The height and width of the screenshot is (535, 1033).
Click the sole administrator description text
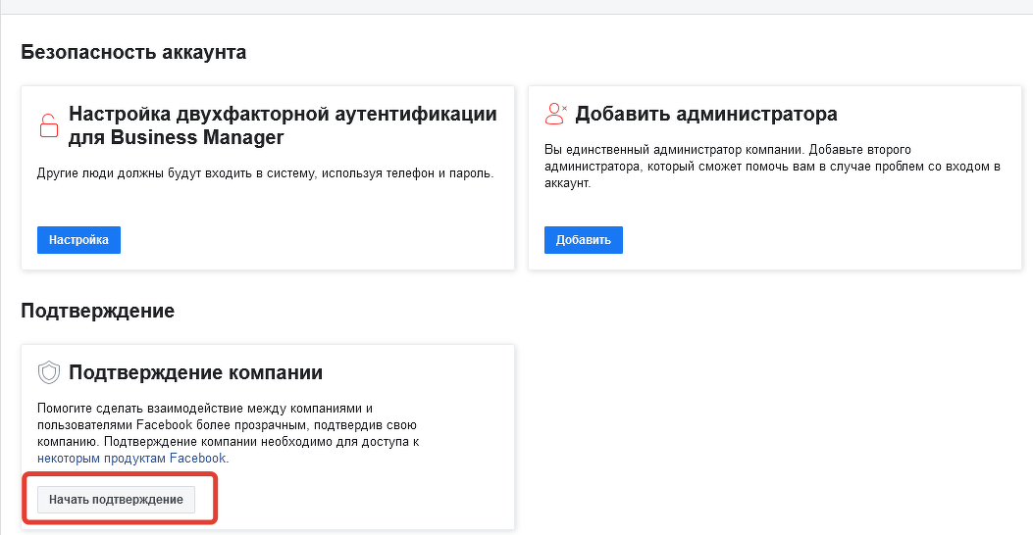click(771, 166)
